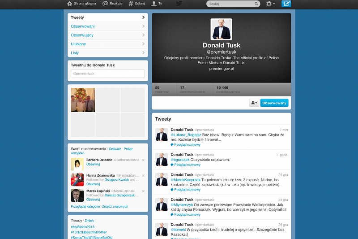358x239 pixels.
Task: Open @bgraczak mention
Action: [180, 160]
